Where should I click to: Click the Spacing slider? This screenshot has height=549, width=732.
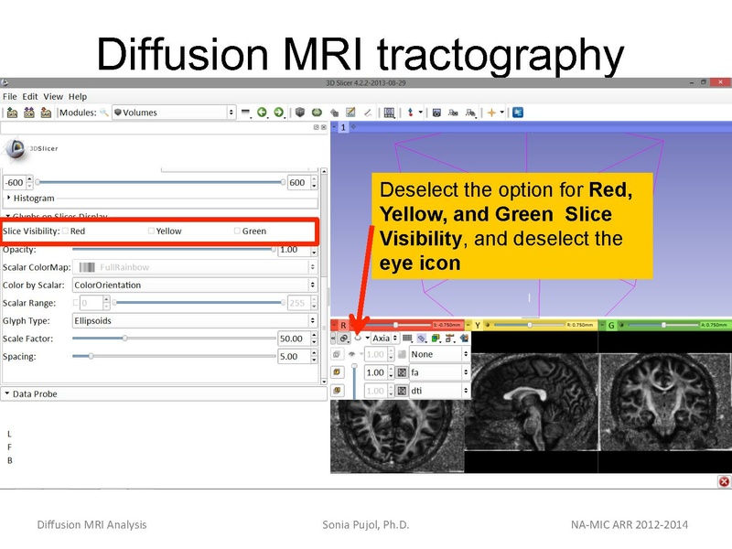click(174, 356)
